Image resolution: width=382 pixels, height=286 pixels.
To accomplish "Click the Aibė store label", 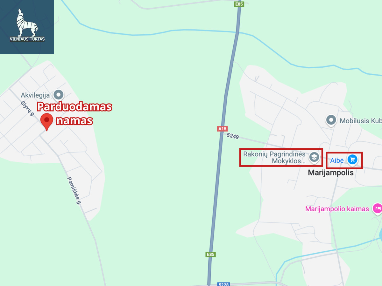I will 337,160.
